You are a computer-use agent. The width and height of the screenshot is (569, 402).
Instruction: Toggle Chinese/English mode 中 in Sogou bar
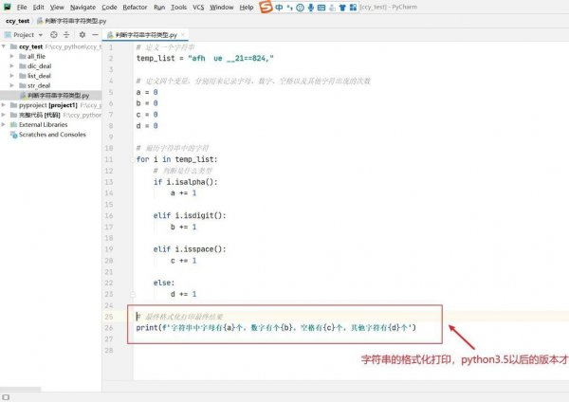pos(279,8)
